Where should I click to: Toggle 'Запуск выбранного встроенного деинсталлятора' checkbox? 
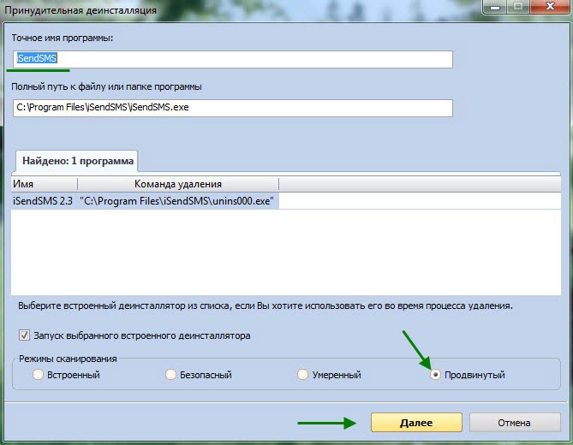click(23, 335)
